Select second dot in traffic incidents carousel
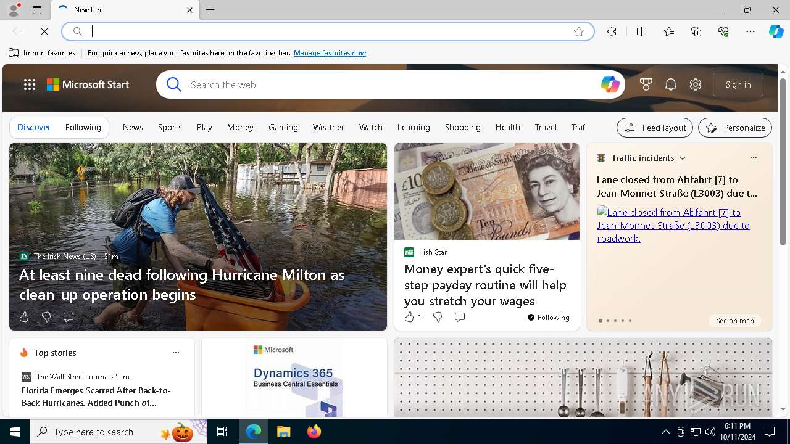790x444 pixels. tap(608, 321)
